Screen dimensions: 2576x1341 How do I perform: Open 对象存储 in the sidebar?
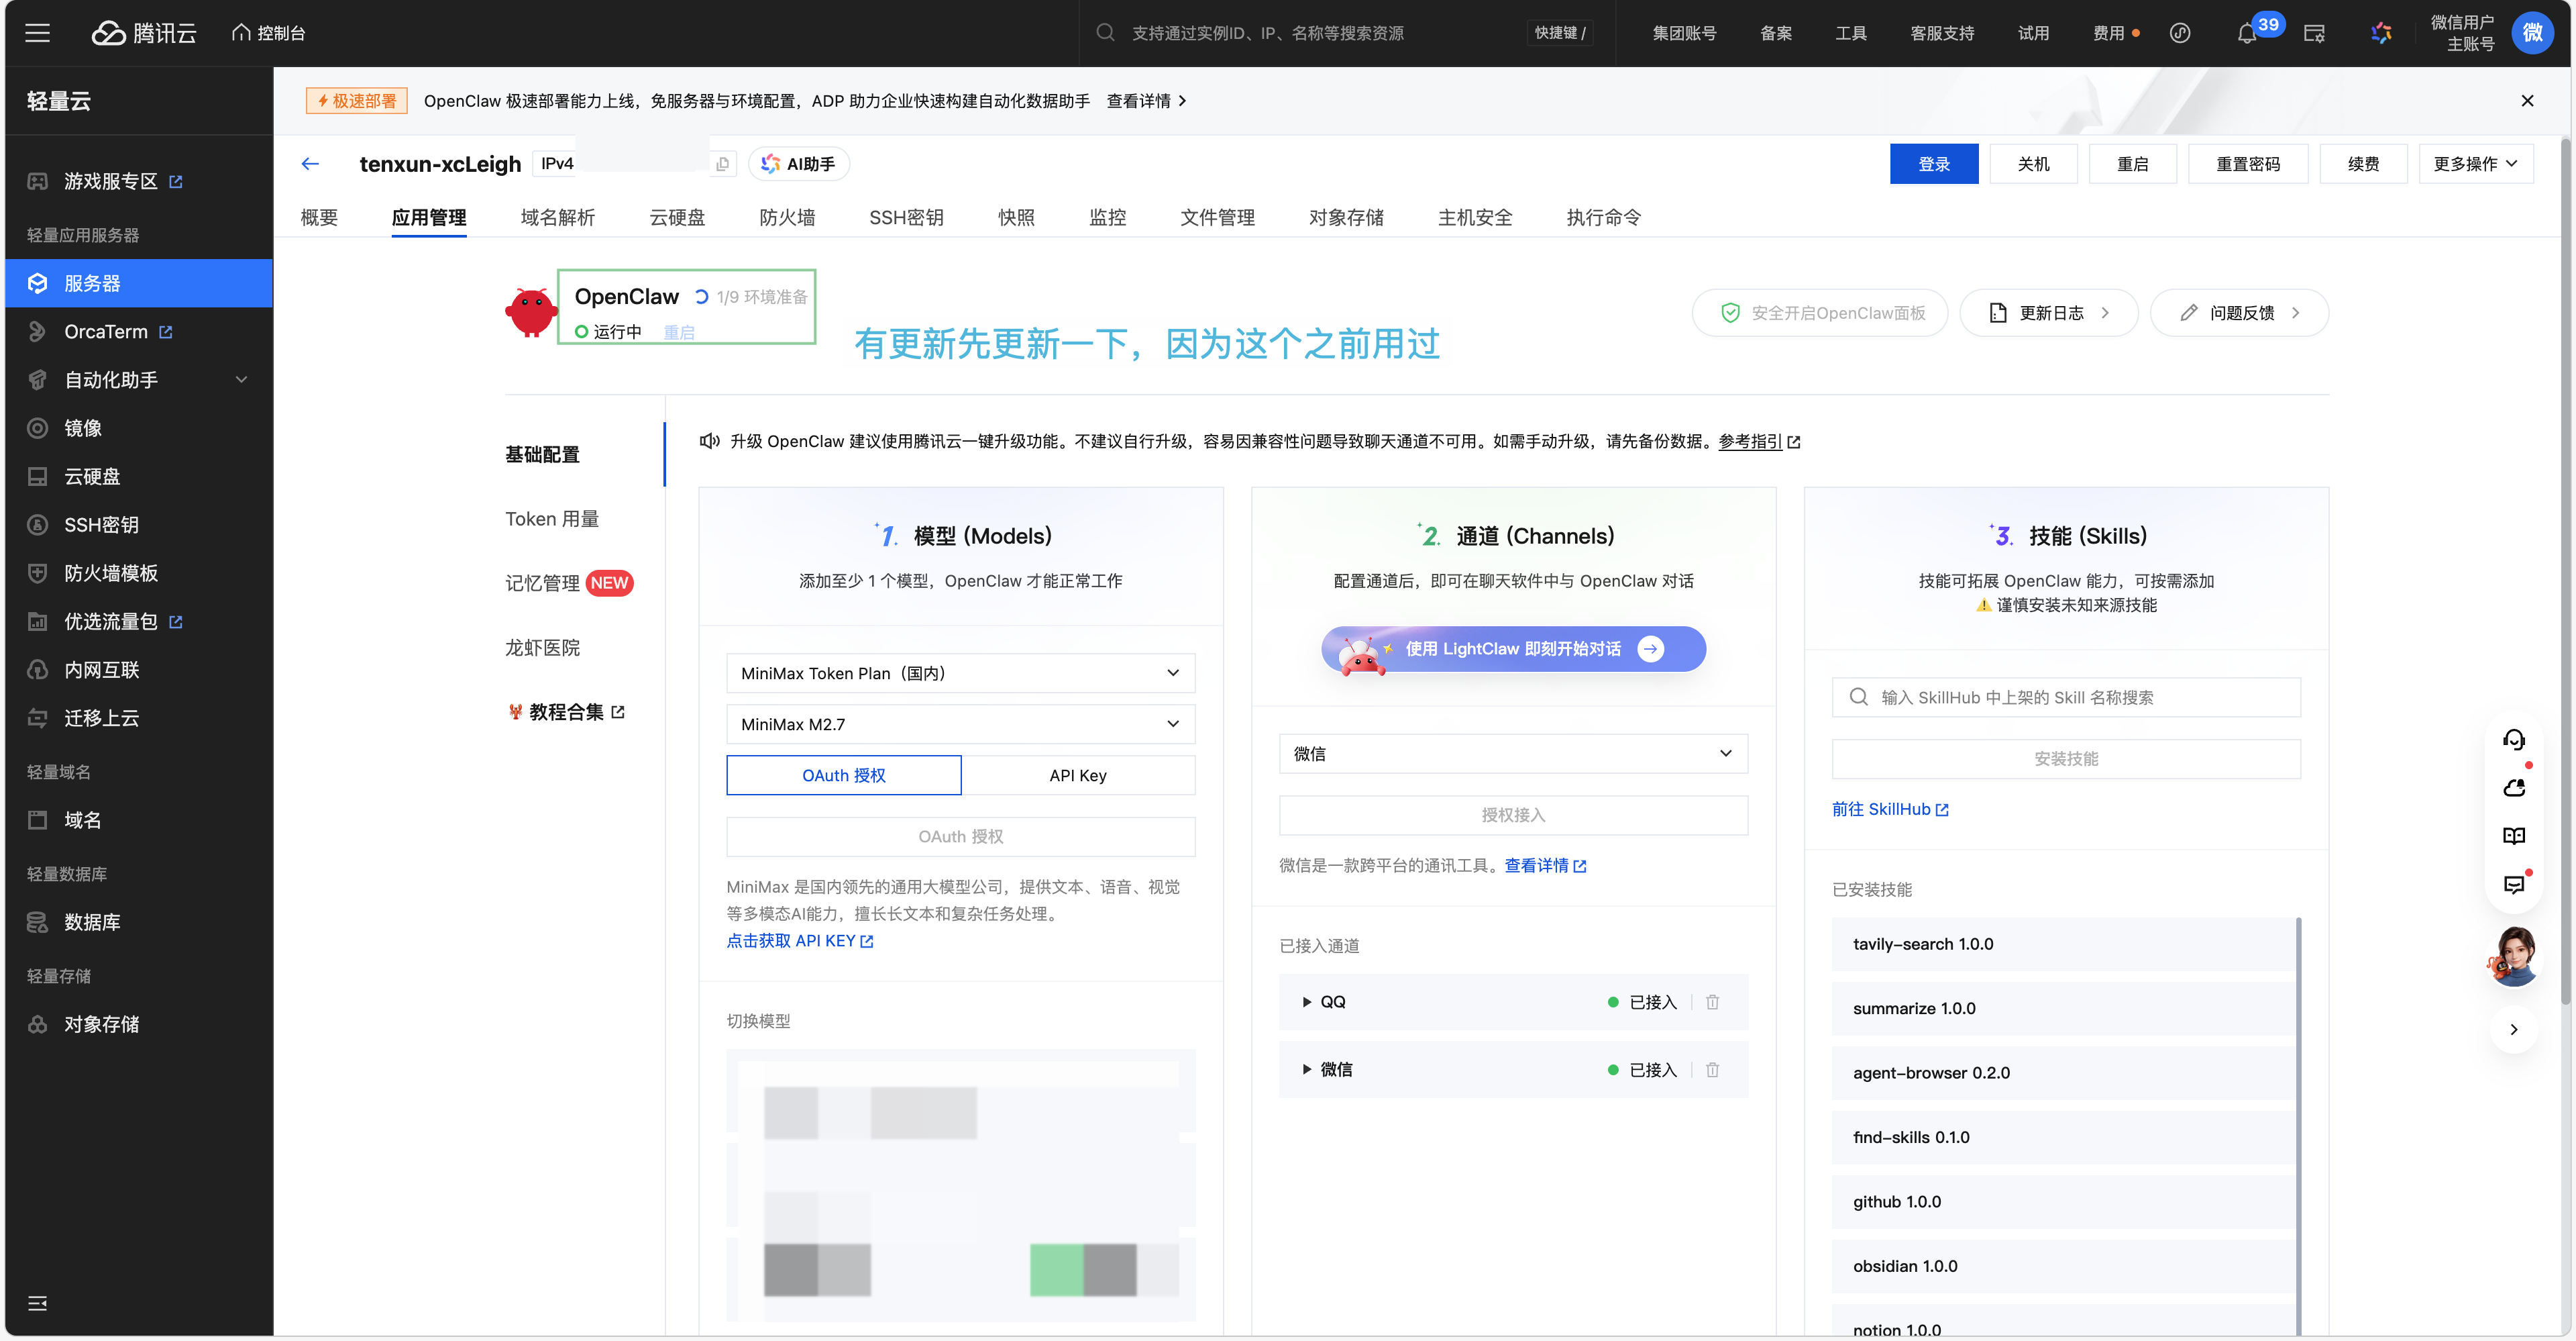pyautogui.click(x=101, y=1024)
